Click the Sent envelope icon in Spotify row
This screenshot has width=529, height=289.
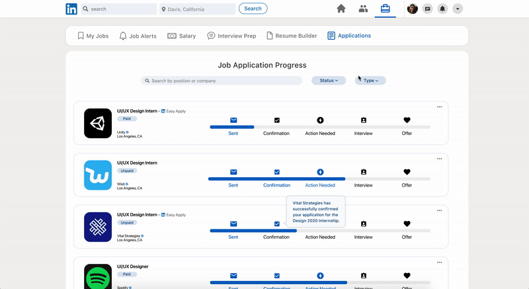233,276
